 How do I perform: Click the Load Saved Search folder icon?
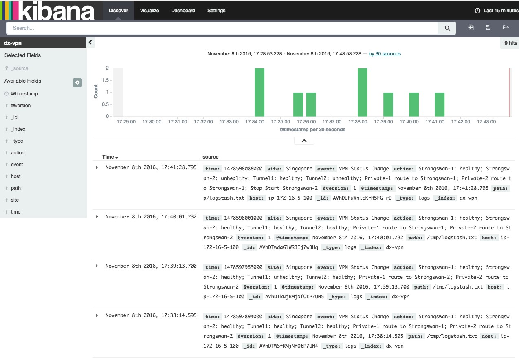(x=506, y=28)
